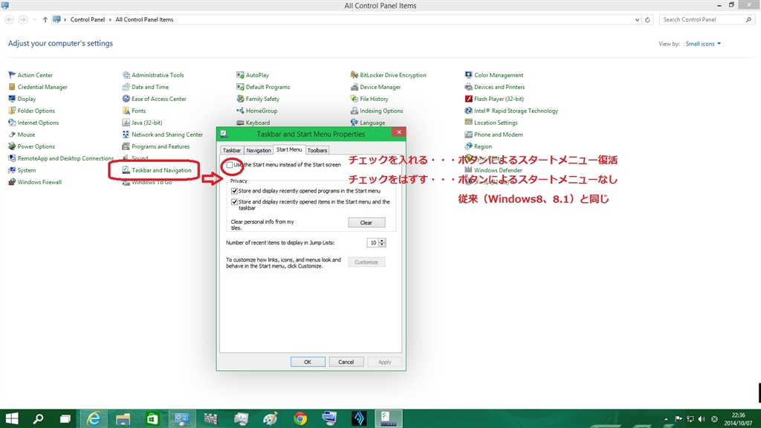This screenshot has height=428, width=761.
Task: Open the Region link
Action: point(478,146)
